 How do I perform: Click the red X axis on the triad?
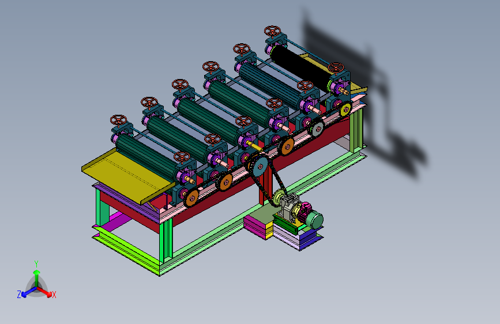pyautogui.click(x=44, y=292)
